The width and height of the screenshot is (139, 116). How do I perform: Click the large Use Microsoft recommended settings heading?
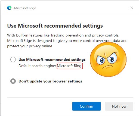[x=55, y=26]
